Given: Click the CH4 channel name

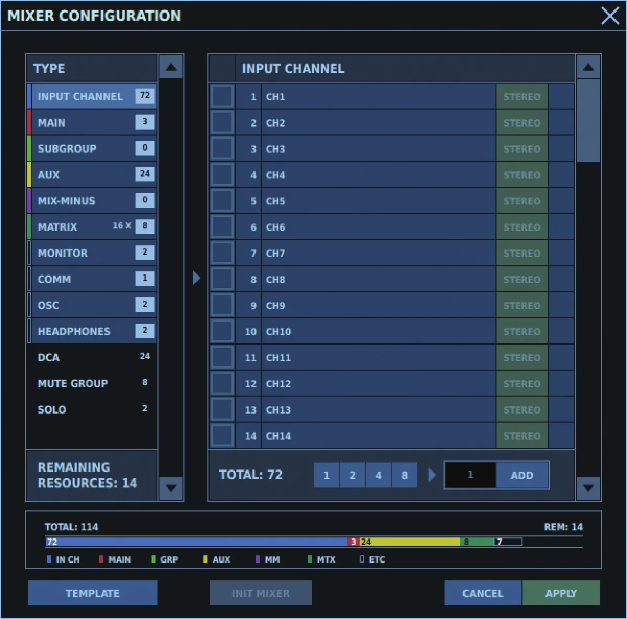Looking at the screenshot, I should click(275, 175).
